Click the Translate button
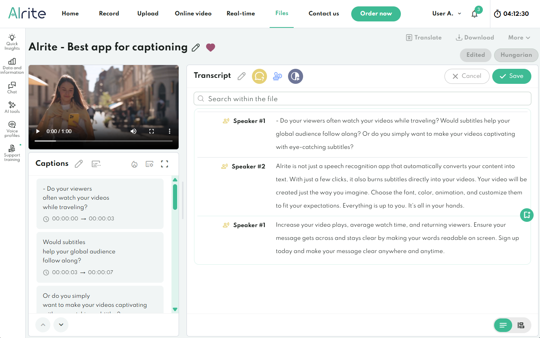Screen dimensions: 540x338 pos(424,38)
